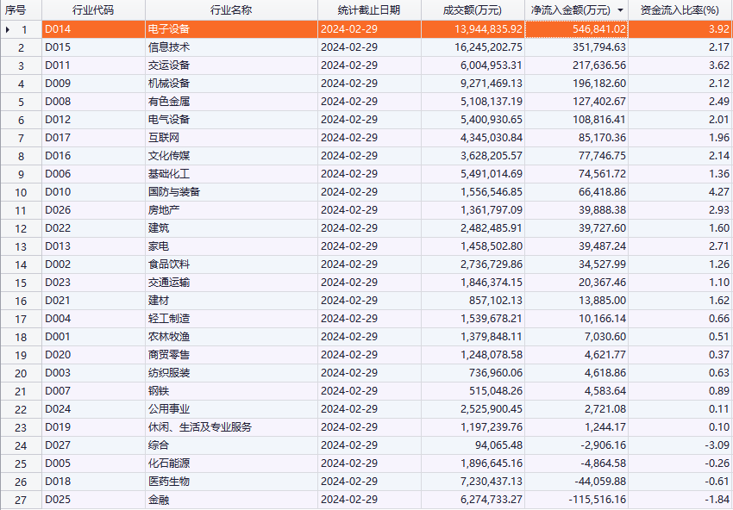Click row number 27 in 序号 column

coord(22,500)
